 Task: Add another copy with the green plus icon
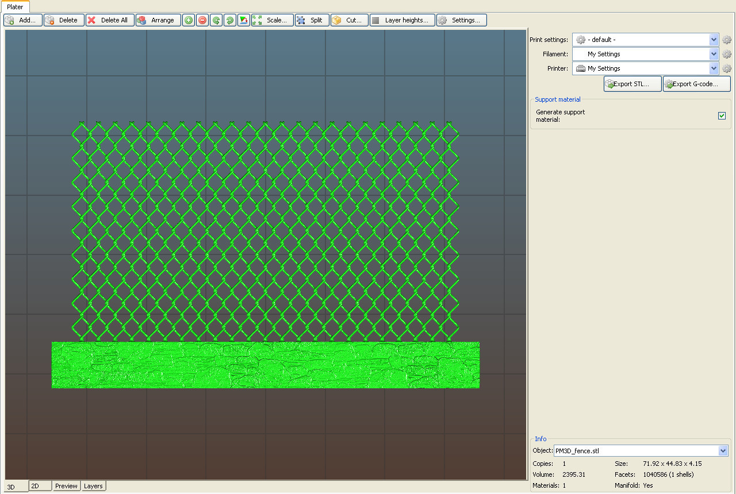pyautogui.click(x=189, y=20)
